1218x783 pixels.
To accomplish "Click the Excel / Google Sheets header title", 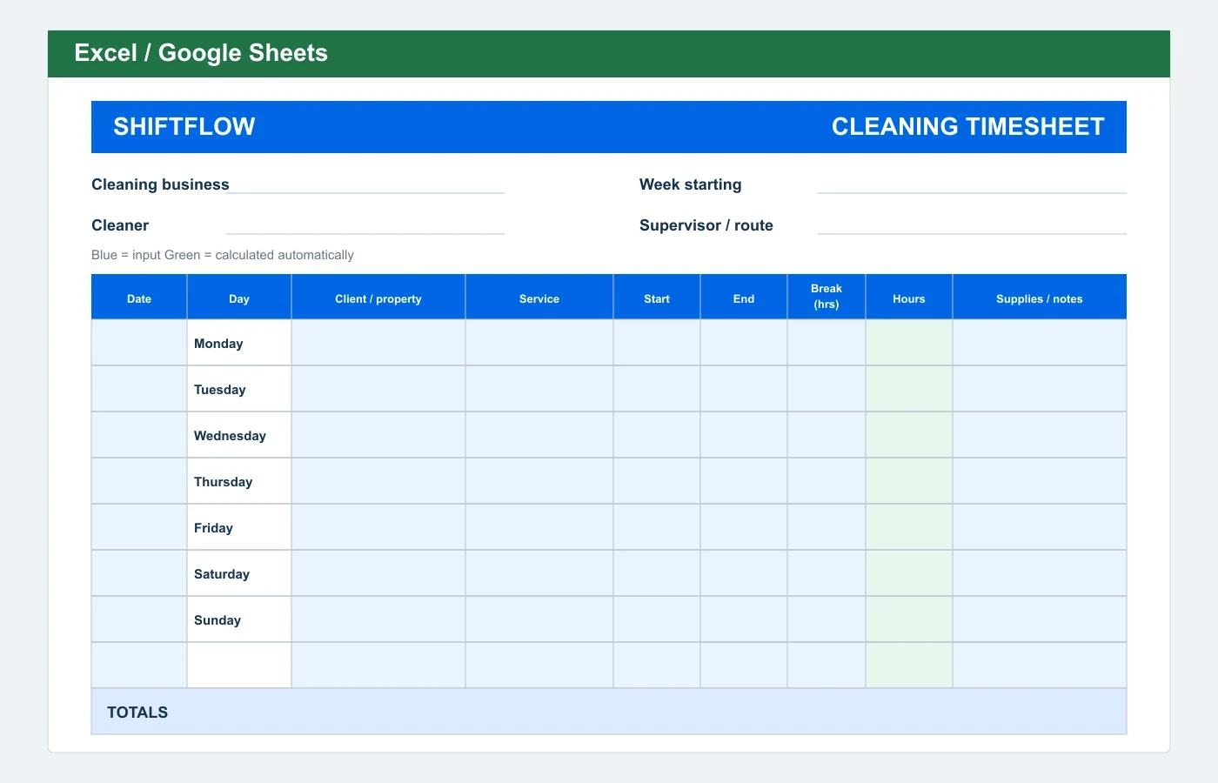I will (201, 53).
